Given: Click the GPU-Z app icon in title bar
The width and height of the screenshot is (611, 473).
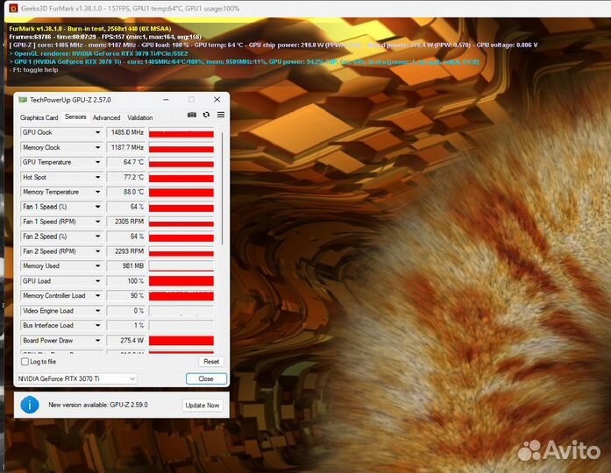Looking at the screenshot, I should pyautogui.click(x=23, y=100).
